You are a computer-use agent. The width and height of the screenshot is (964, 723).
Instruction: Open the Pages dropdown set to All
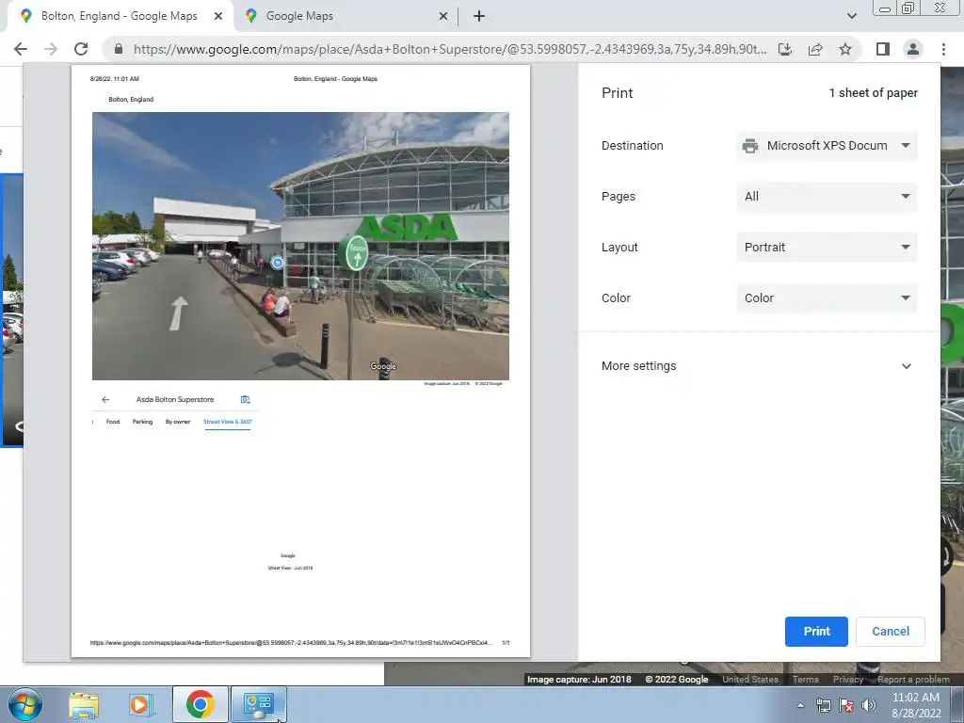click(x=827, y=197)
